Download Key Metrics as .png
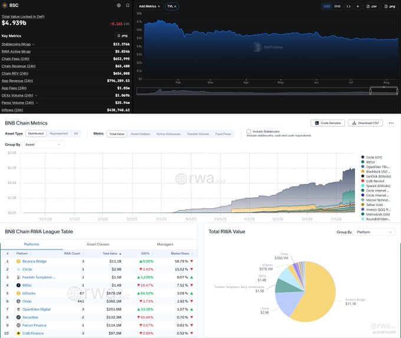The image size is (401, 338). tap(122, 35)
